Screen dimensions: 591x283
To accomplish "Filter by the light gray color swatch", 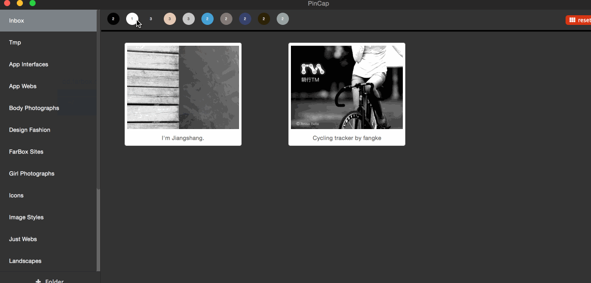I will [189, 19].
